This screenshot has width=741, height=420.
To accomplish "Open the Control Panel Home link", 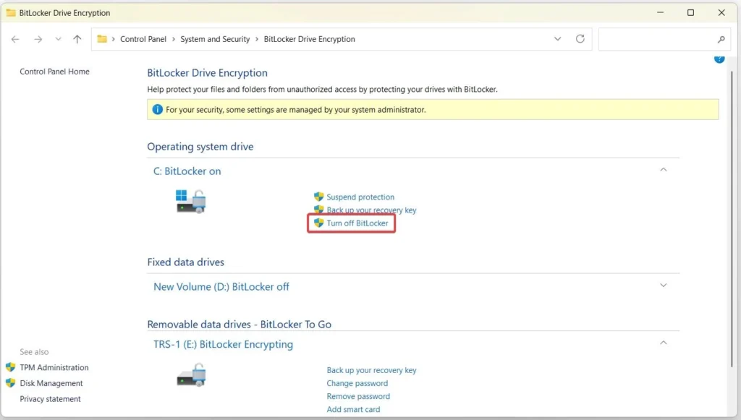I will coord(54,72).
